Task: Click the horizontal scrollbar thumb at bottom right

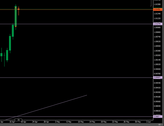Action: (160, 124)
